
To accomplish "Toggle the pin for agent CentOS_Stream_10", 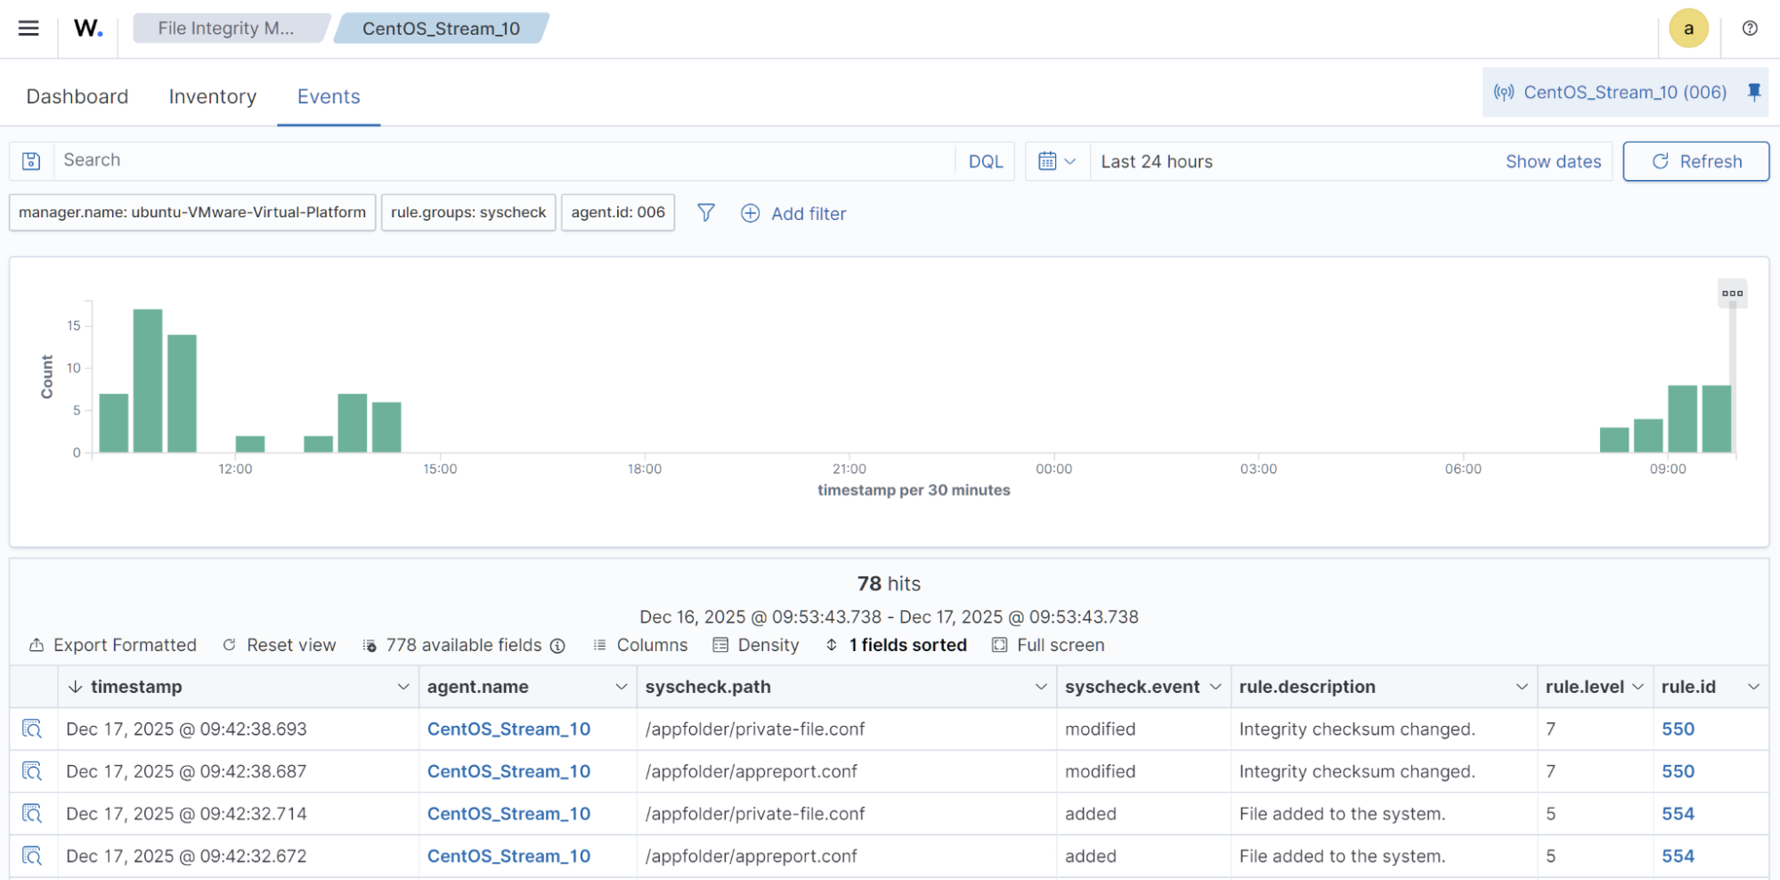I will click(1752, 92).
